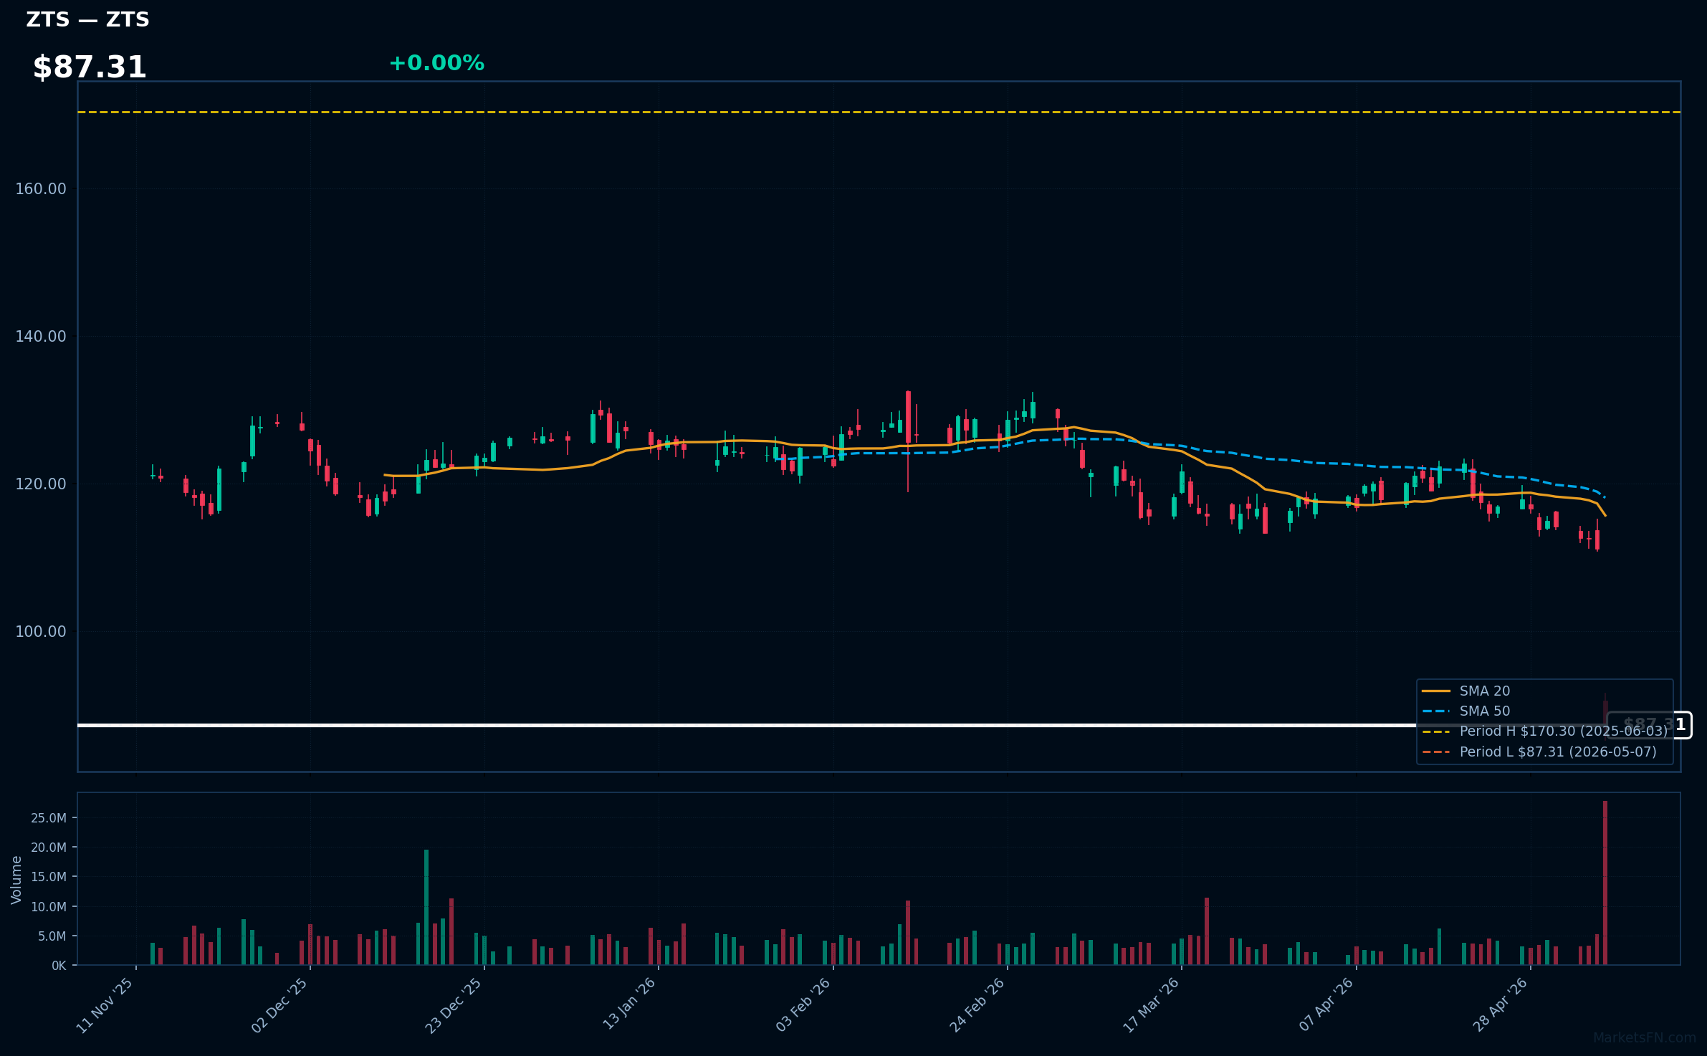Click the ZTS — ZTS chart title

click(87, 19)
